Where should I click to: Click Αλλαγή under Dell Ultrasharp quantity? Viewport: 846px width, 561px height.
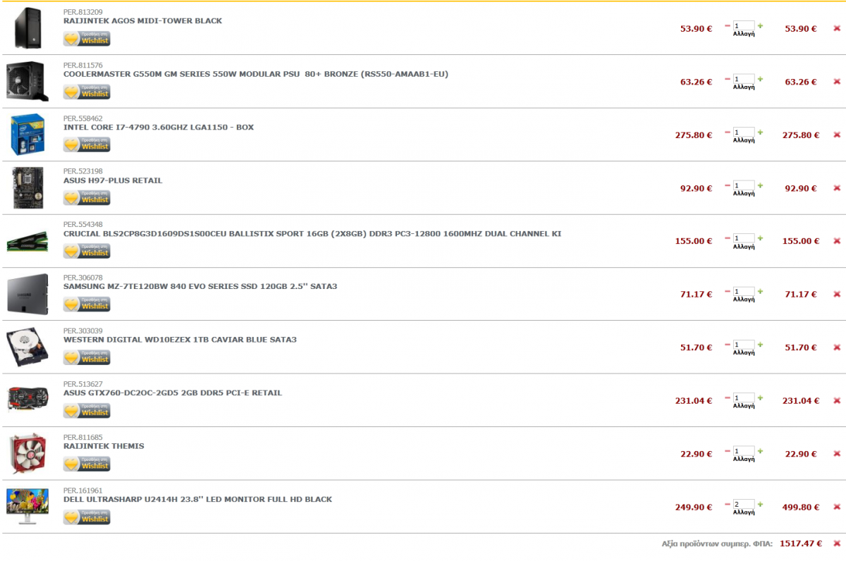744,512
